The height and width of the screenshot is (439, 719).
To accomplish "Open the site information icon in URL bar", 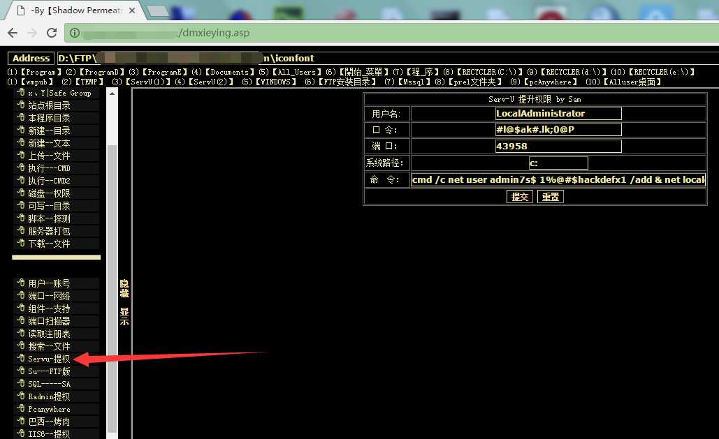I will point(75,33).
